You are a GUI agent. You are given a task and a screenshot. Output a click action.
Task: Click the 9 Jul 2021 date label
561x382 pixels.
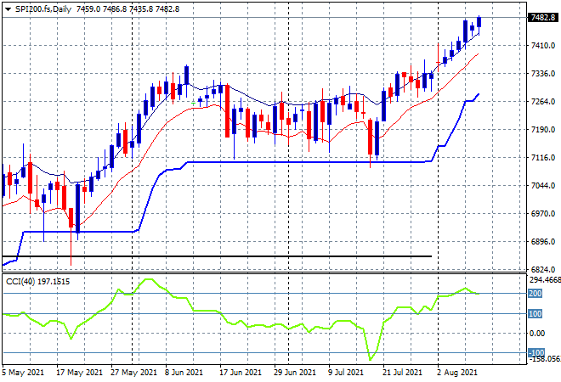(346, 373)
